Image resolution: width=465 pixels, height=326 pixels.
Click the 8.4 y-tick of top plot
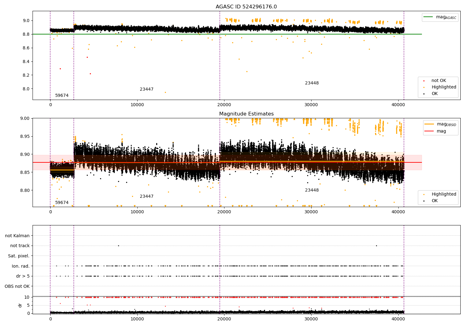click(x=26, y=61)
